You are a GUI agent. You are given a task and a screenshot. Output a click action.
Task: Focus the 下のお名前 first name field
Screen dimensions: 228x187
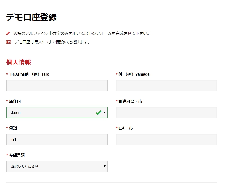pyautogui.click(x=57, y=86)
